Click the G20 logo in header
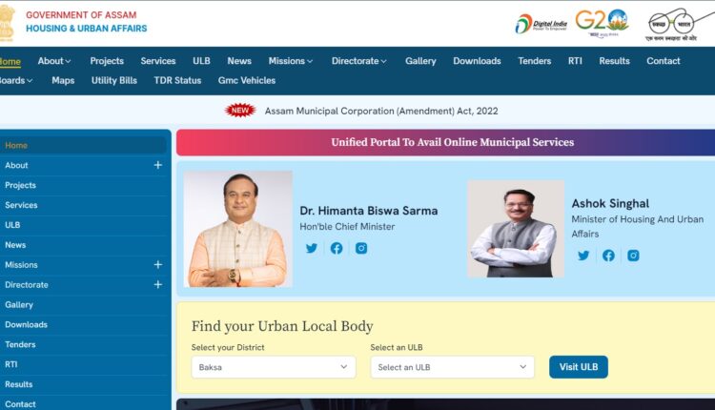The height and width of the screenshot is (410, 715). click(602, 23)
